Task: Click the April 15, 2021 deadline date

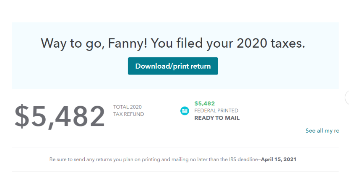Action: (279, 159)
